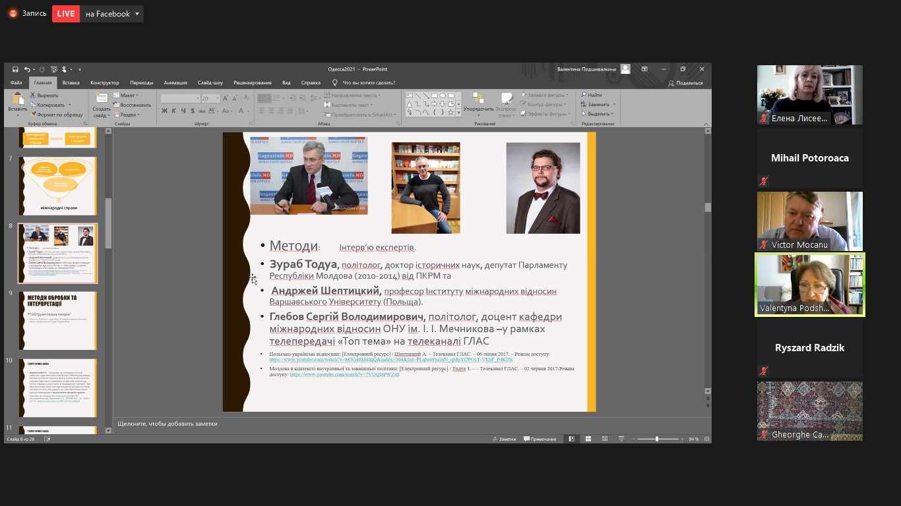Open the font name dropdown
The height and width of the screenshot is (506, 901).
(197, 99)
